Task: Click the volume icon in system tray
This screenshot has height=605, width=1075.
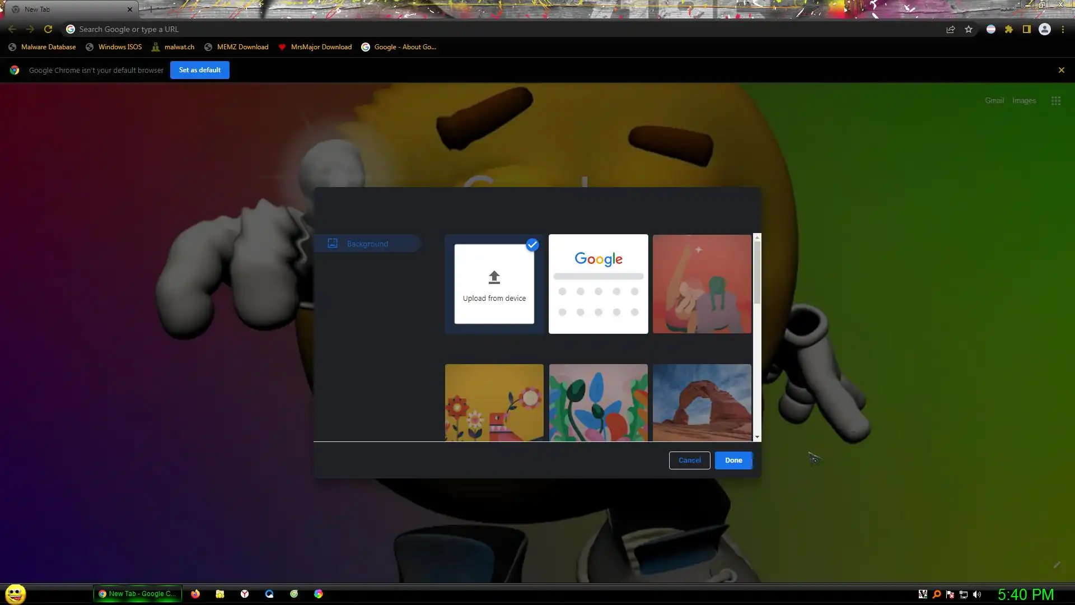Action: coord(977,594)
